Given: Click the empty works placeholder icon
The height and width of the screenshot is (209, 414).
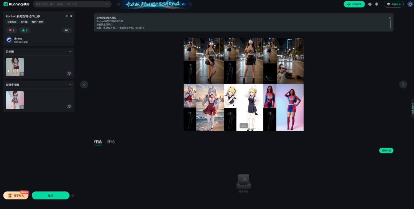Looking at the screenshot, I should (x=243, y=181).
